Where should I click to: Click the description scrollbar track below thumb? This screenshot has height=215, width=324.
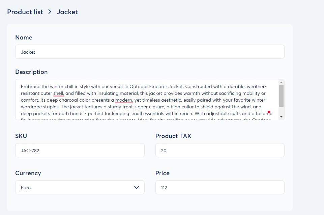tap(281, 111)
